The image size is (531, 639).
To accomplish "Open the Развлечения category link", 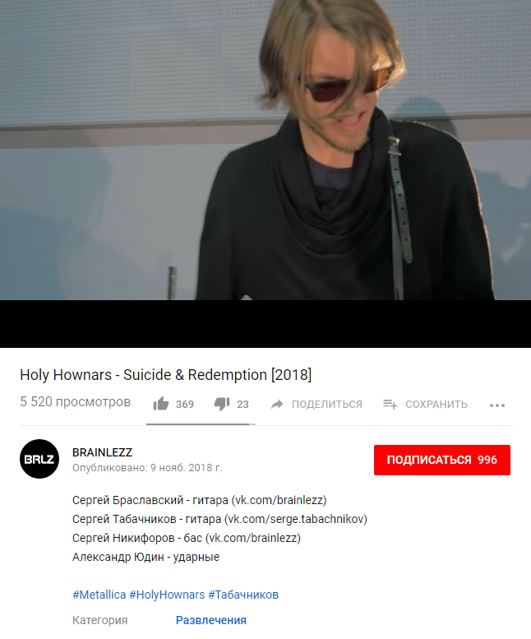I will [x=211, y=620].
